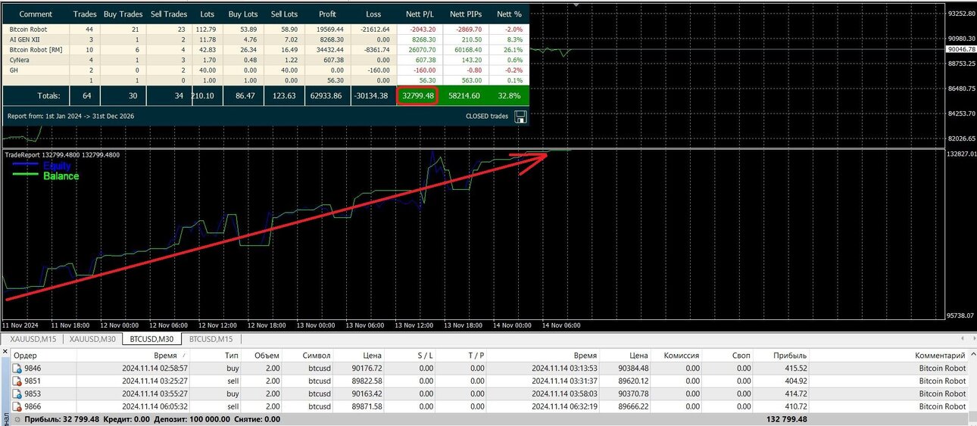Select the BTCUSD,M30 chart tab
The width and height of the screenshot is (977, 426).
[x=152, y=339]
